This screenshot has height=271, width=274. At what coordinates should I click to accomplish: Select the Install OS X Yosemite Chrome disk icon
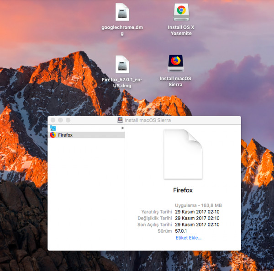181,12
